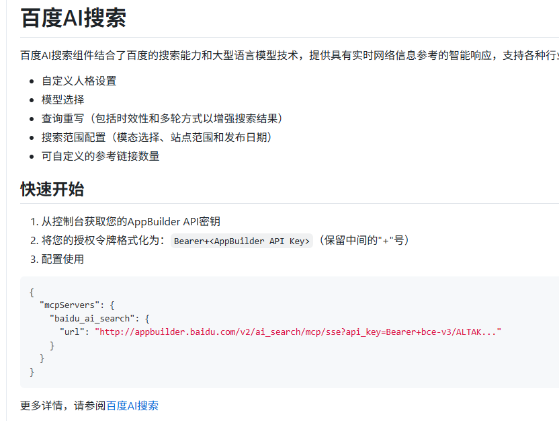
Task: Click the inline code Bearer+<AppBuilder API Key>
Action: pos(242,241)
